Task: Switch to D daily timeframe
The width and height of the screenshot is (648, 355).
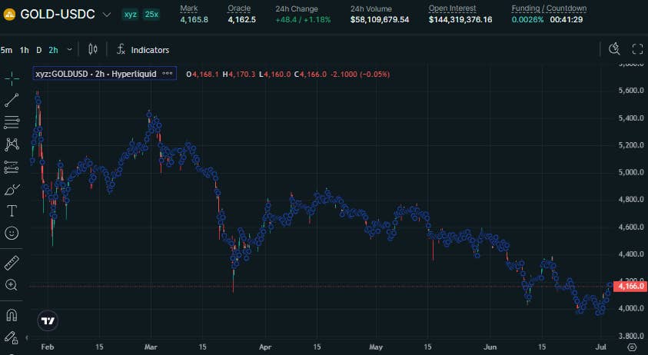Action: (x=39, y=50)
